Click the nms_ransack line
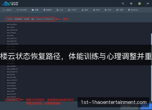Image resolution: width=152 pixels, height=110 pixels. click(x=12, y=94)
